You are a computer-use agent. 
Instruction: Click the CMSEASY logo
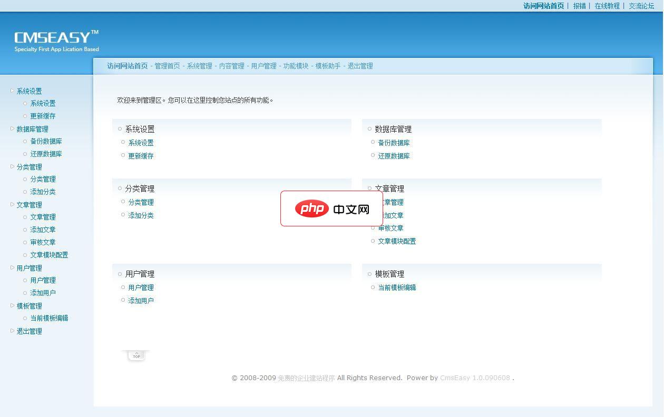click(56, 41)
